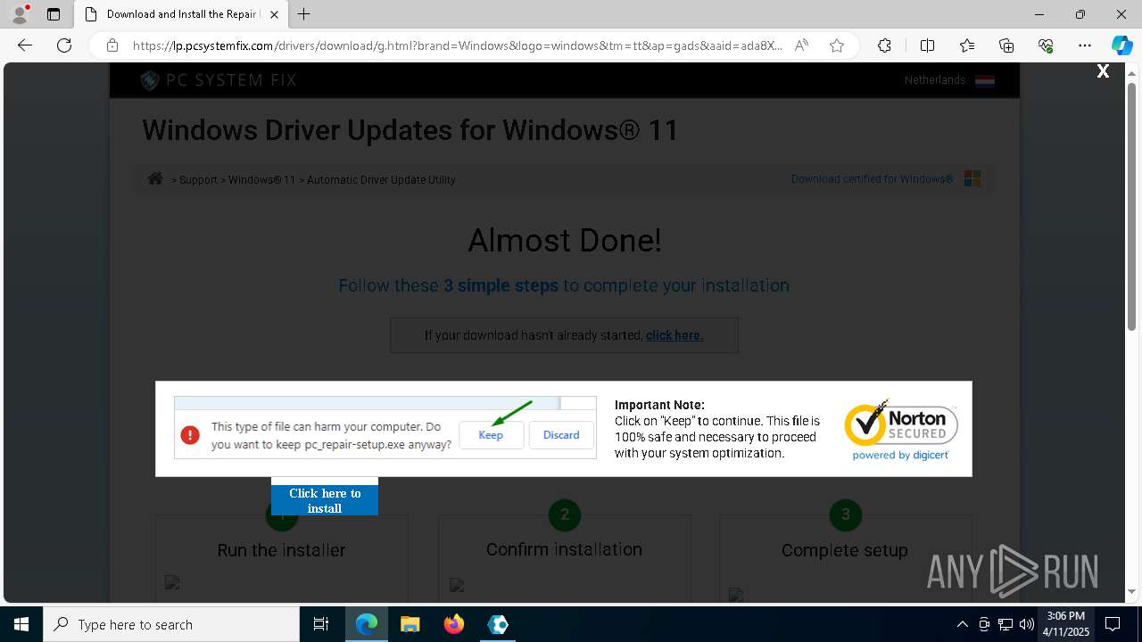The height and width of the screenshot is (642, 1142).
Task: Open Microsoft Edge from taskbar
Action: 367,624
